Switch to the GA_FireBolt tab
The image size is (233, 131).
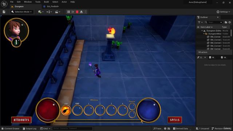click(x=53, y=7)
